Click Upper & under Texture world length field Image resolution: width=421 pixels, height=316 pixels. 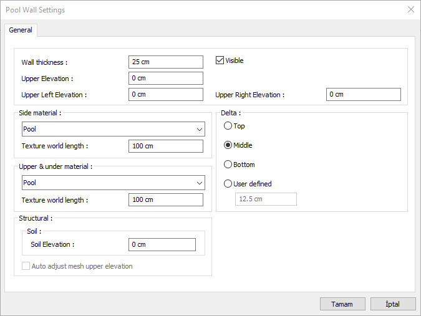pos(166,199)
